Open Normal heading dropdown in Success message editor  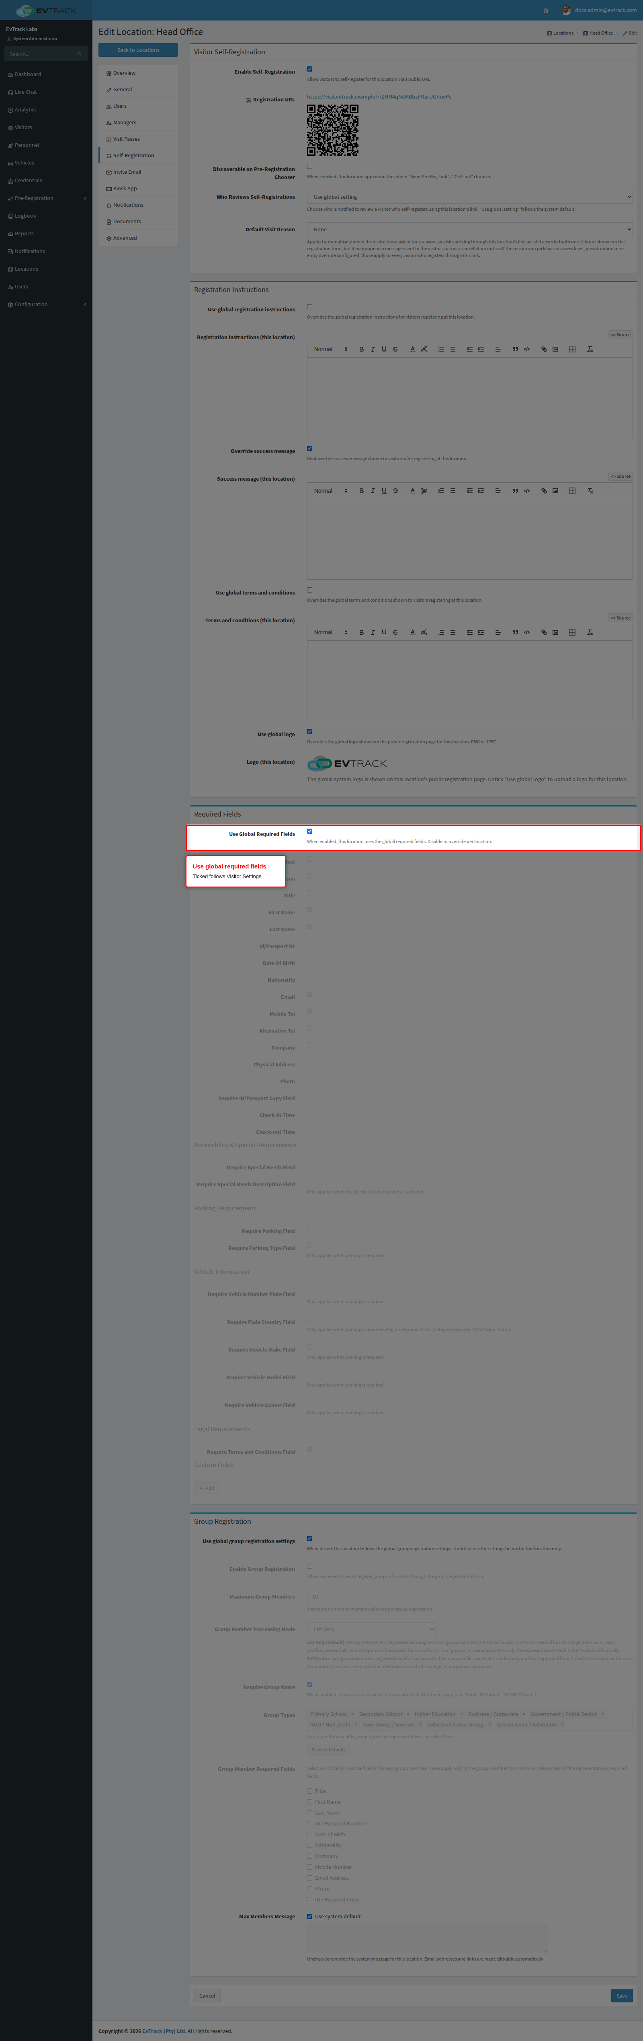[330, 491]
